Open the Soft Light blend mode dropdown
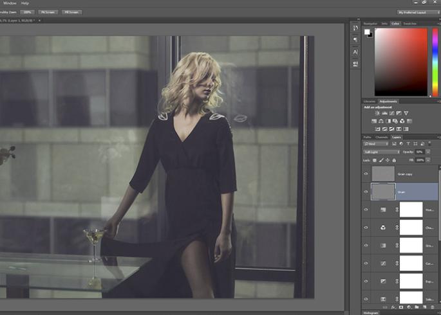 tap(380, 152)
